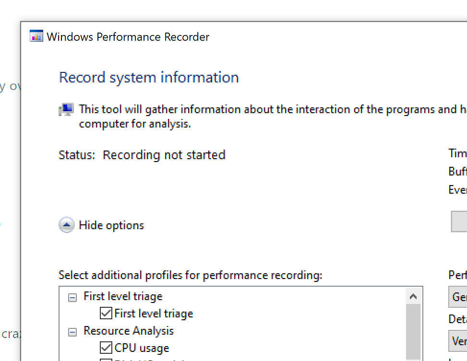Click the Windows Performance Recorder title bar icon
467x361 pixels.
pyautogui.click(x=36, y=36)
